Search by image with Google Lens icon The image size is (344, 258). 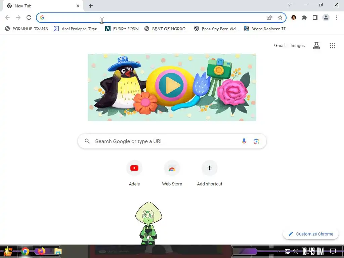pos(256,141)
